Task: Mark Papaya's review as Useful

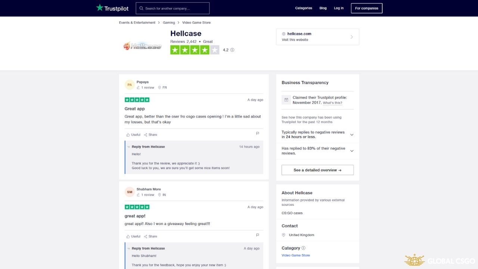Action: (x=133, y=135)
